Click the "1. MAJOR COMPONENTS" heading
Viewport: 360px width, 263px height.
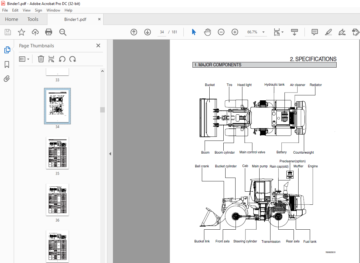[x=218, y=65]
